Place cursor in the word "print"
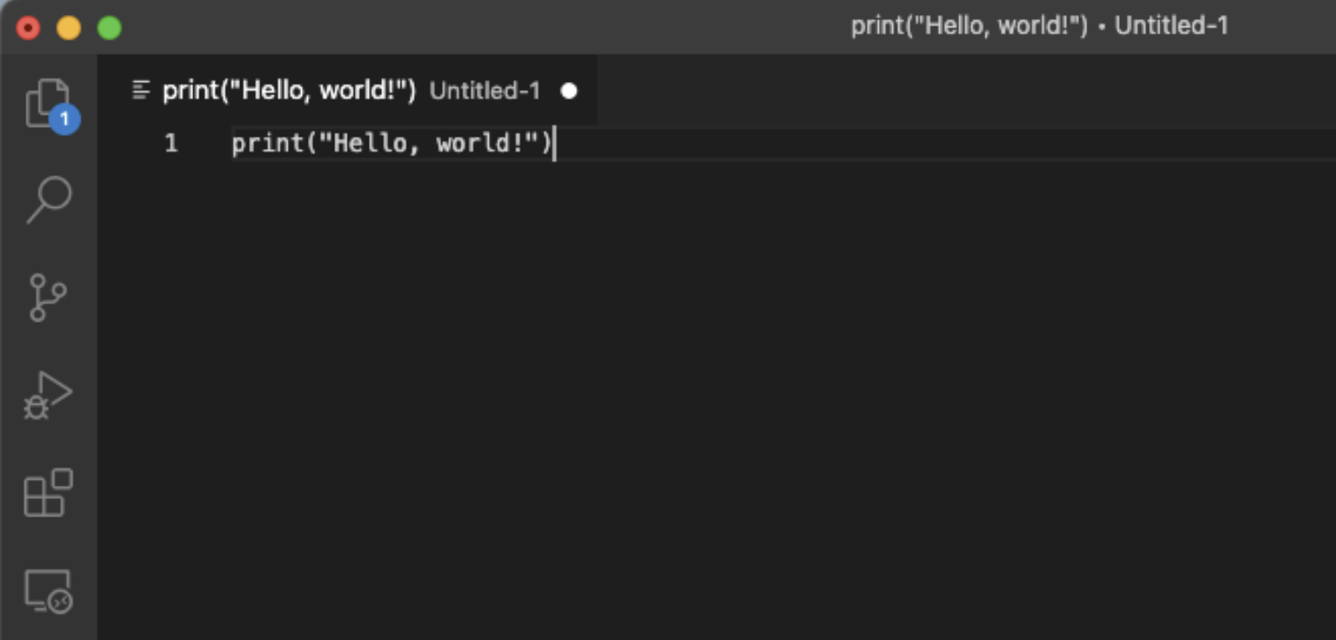 pyautogui.click(x=260, y=143)
